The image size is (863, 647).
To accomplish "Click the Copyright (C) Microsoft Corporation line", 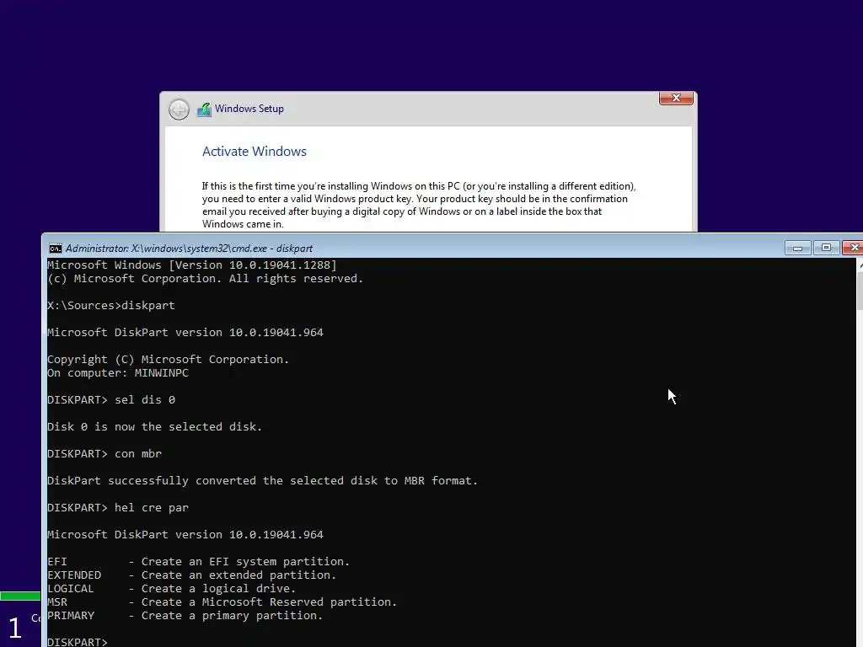I will tap(168, 359).
